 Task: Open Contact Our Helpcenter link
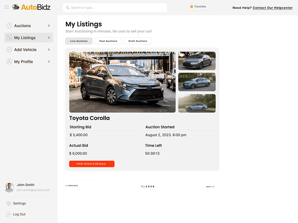(x=273, y=8)
